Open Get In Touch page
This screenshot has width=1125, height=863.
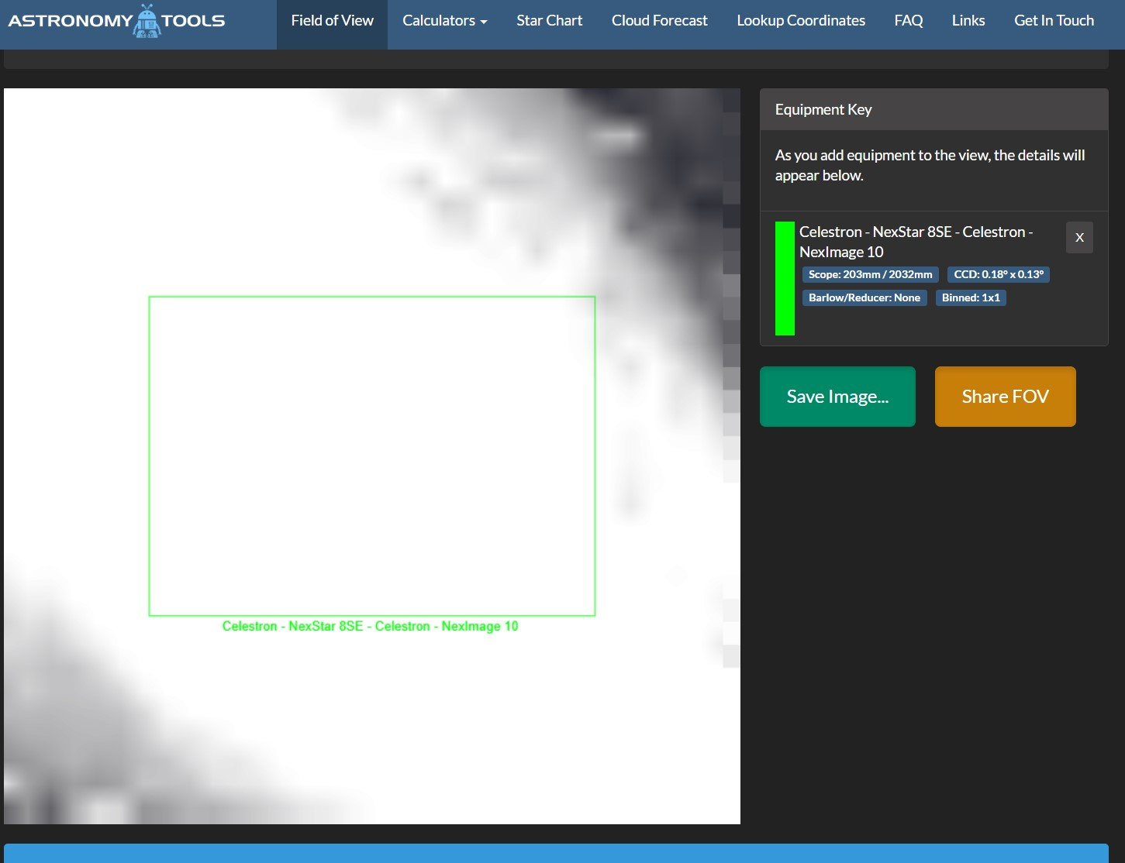(1054, 21)
